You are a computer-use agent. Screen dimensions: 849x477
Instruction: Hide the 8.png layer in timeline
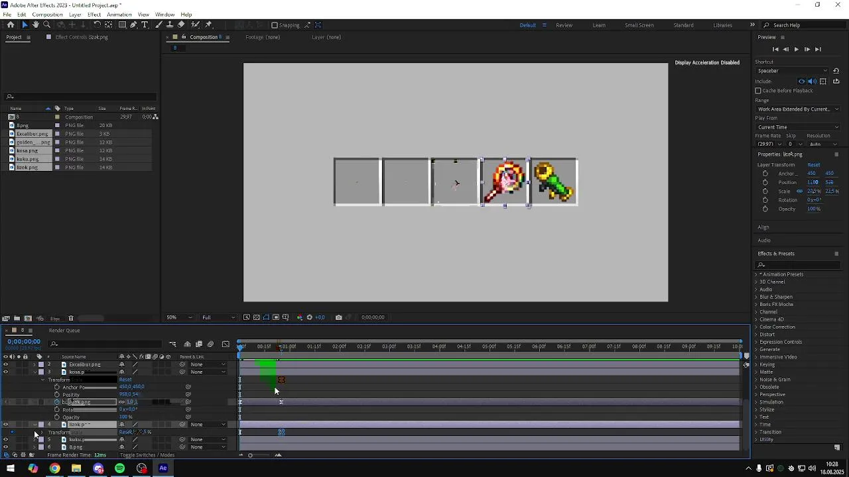5,447
